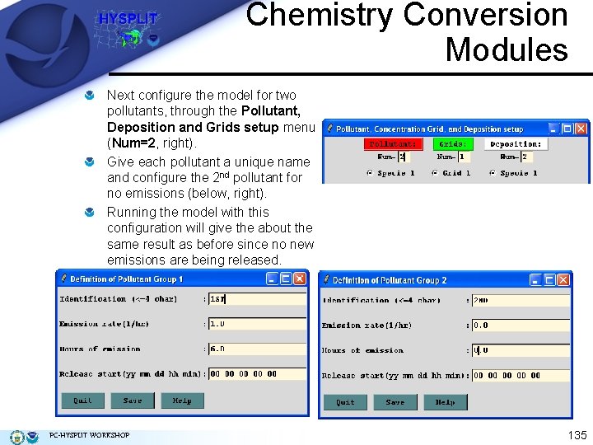Screen dimensions: 593x445
Task: Select Grid 1 radio button
Action: tap(435, 173)
